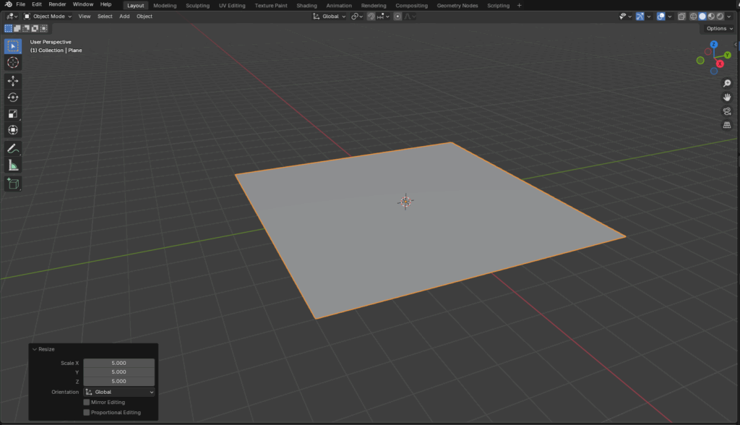
Task: Select the Transform tool
Action: 13,130
